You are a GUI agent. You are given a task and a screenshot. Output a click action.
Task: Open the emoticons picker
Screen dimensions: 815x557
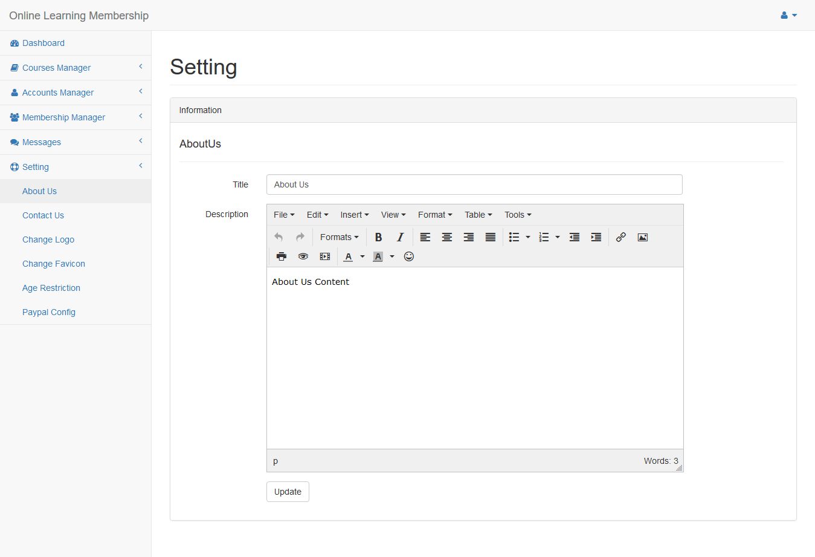point(409,256)
